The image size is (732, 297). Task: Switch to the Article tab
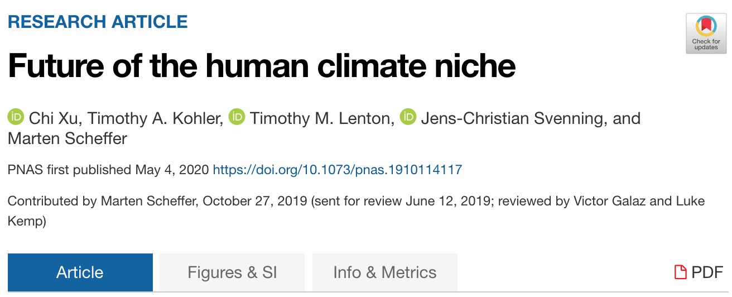(80, 272)
